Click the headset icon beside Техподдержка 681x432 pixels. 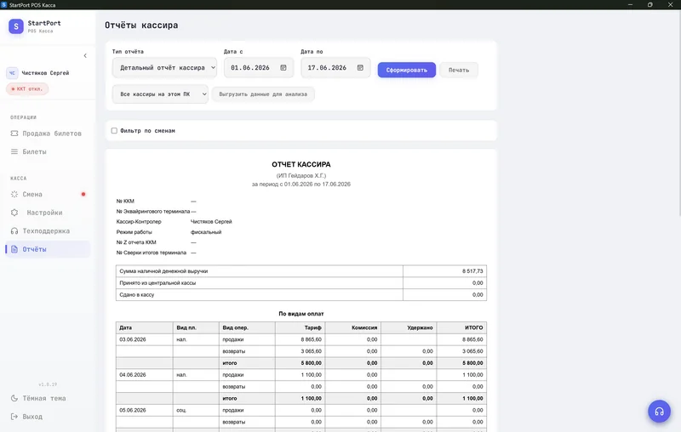[14, 230]
